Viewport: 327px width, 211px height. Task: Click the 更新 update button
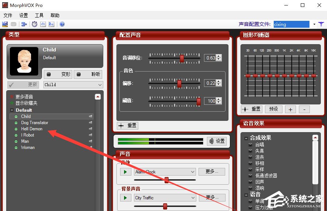tap(23, 85)
